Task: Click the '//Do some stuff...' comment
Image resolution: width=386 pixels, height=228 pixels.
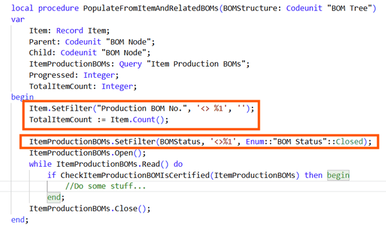Action: coord(105,186)
